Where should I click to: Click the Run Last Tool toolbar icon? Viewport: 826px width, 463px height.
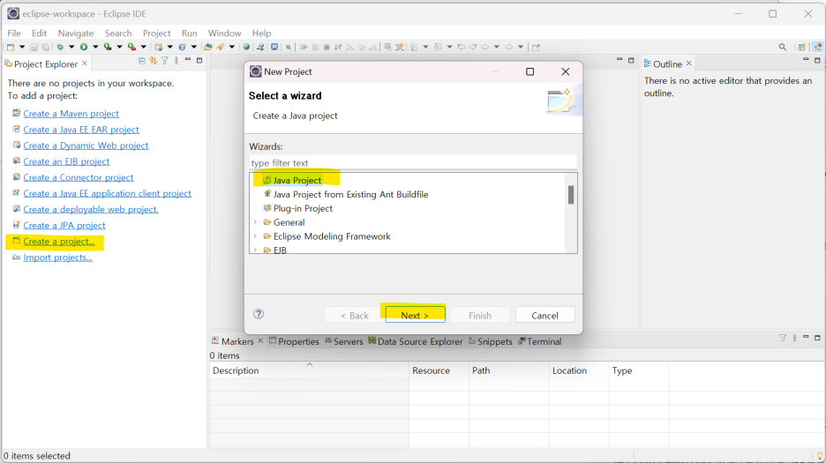pyautogui.click(x=131, y=47)
